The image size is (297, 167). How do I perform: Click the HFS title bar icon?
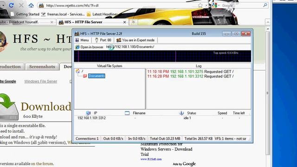pos(77,34)
